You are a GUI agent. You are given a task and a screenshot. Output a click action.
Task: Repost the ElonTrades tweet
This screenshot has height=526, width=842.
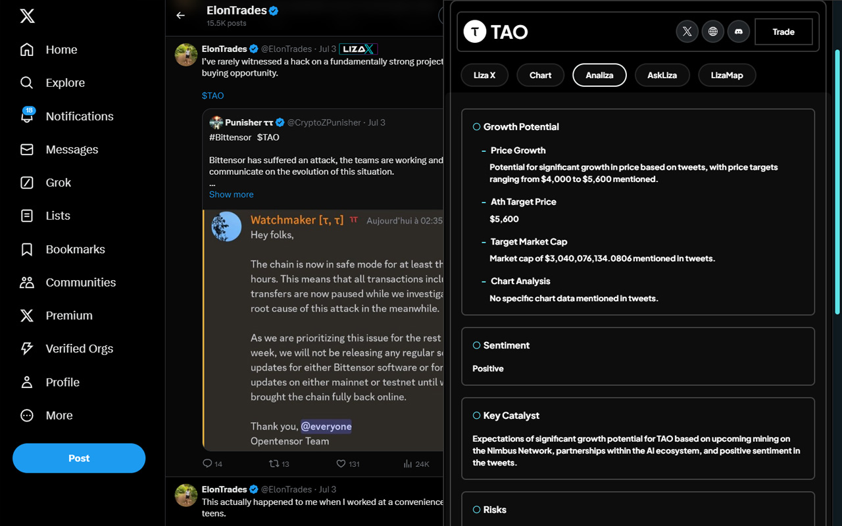pos(274,464)
